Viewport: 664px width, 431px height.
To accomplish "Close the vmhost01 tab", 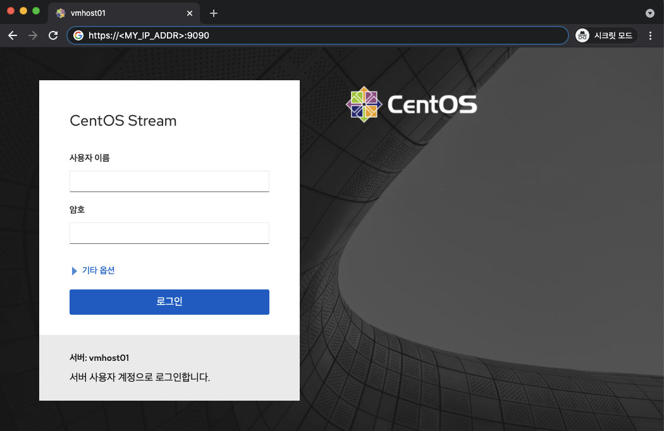I will pyautogui.click(x=190, y=13).
